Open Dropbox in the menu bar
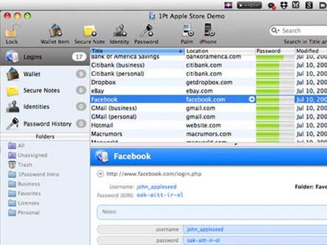Viewport: 327px width, 245px height. pyautogui.click(x=284, y=5)
